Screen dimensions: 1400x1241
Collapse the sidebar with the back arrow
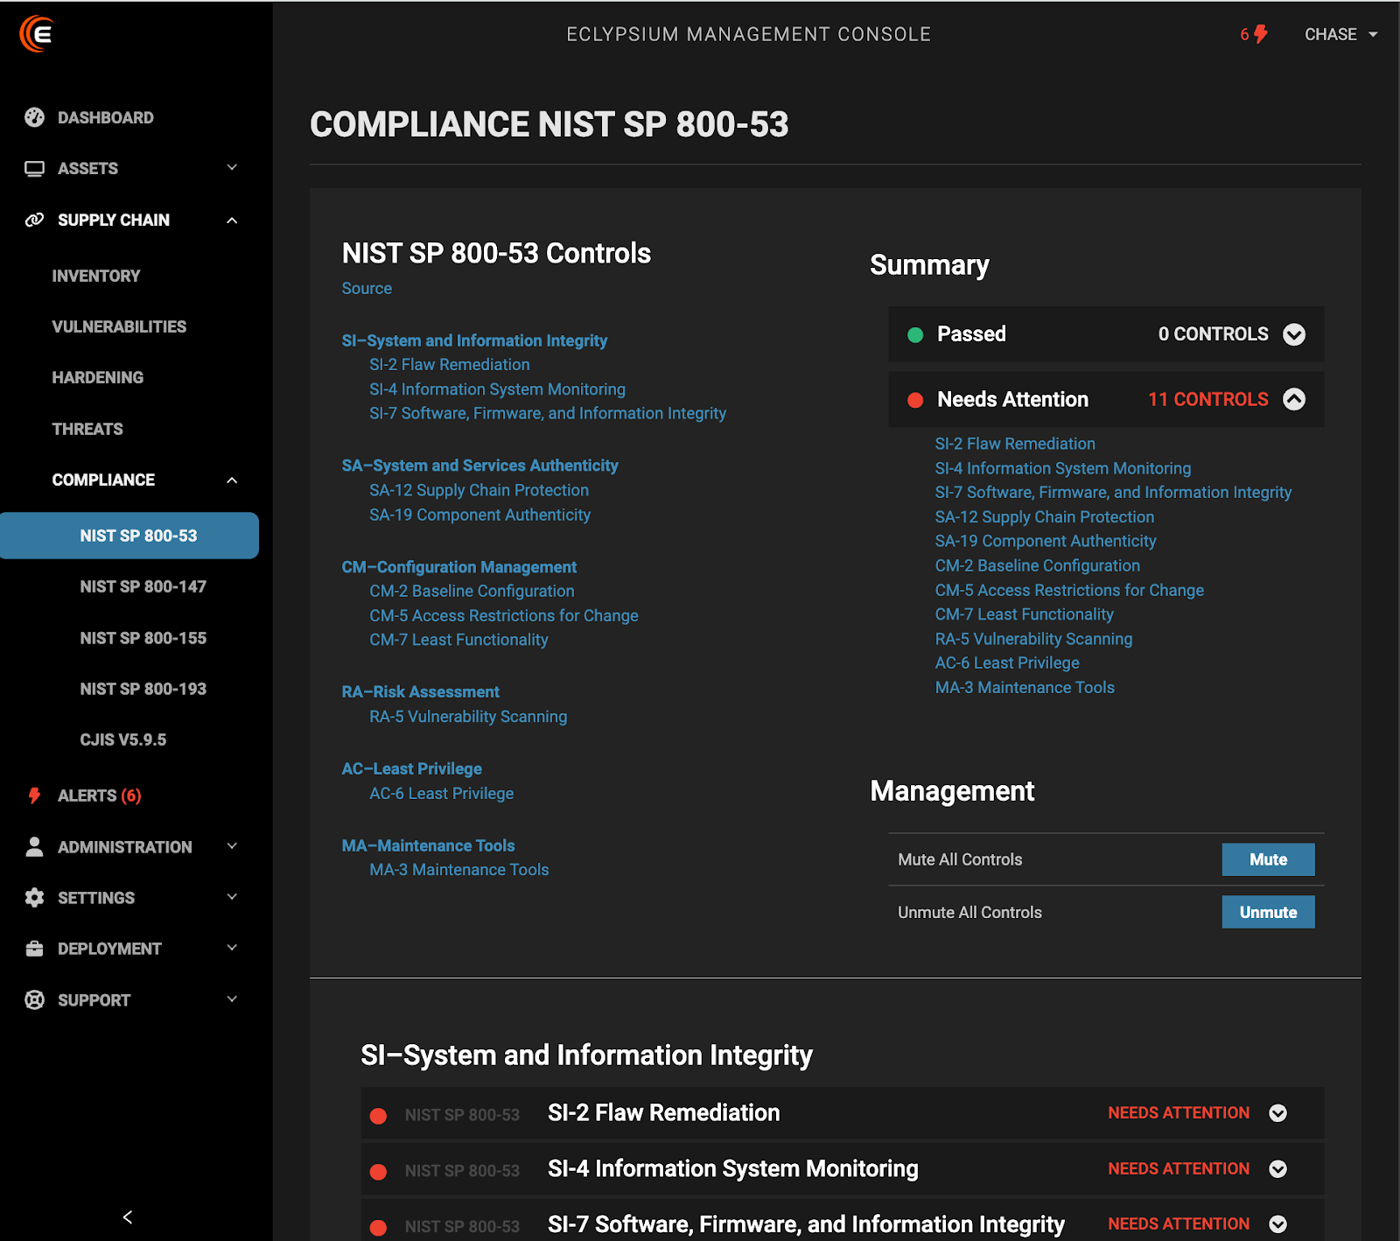click(128, 1216)
